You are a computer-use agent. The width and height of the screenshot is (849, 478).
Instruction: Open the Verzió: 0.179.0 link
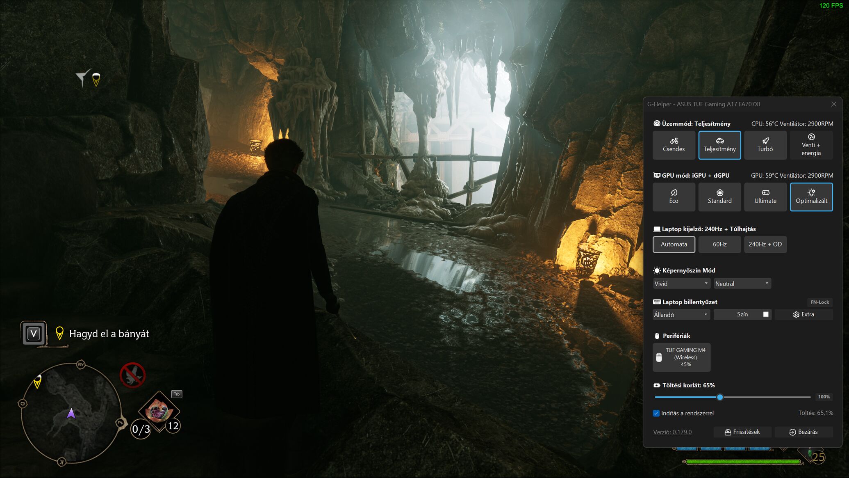672,432
